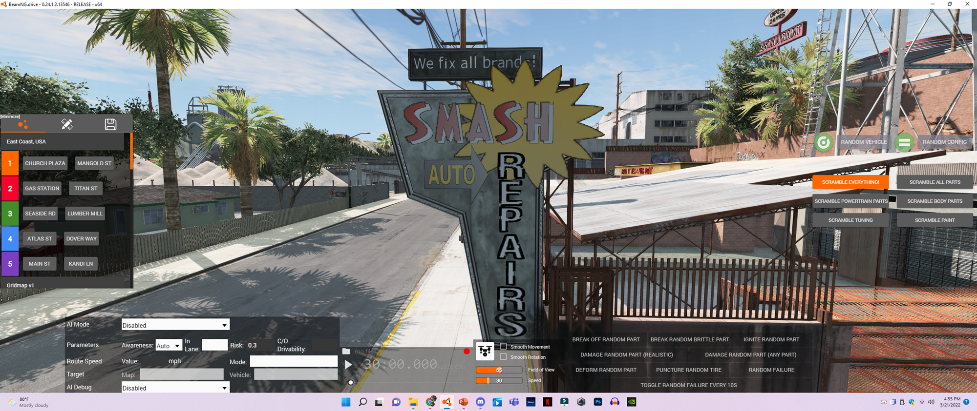Click Scramble Everything! button
This screenshot has height=411, width=977.
pyautogui.click(x=850, y=182)
